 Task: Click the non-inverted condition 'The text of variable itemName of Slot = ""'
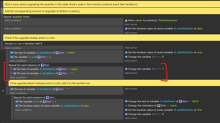(x=40, y=89)
